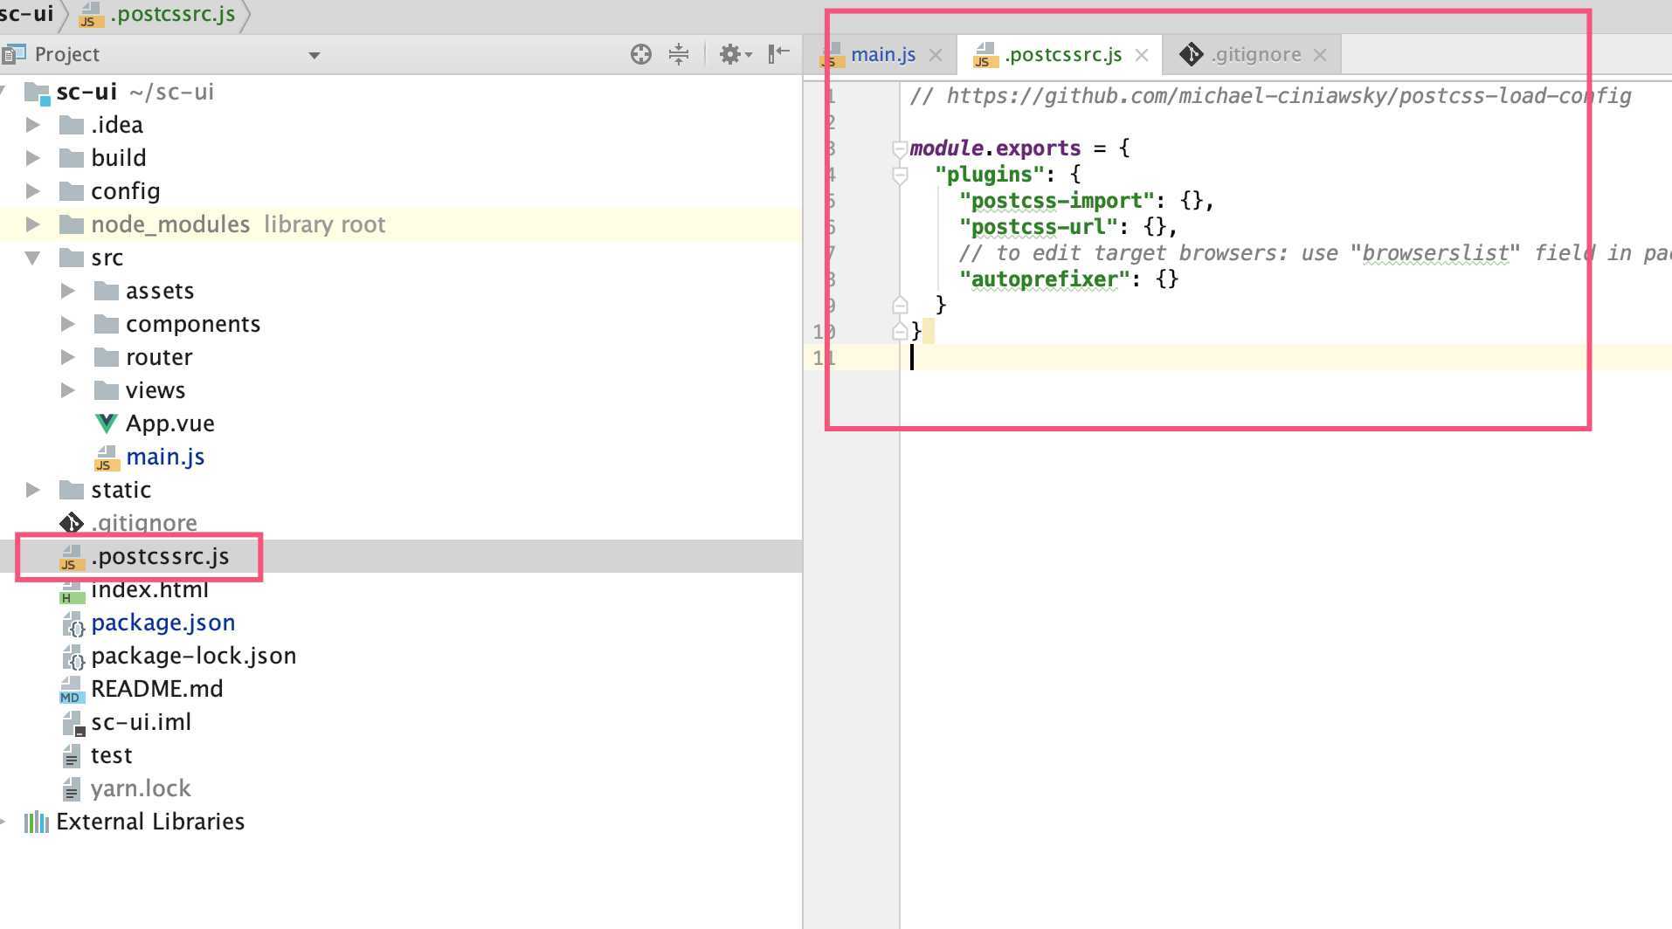Select App.vue in the project tree
The width and height of the screenshot is (1672, 929).
(x=169, y=423)
